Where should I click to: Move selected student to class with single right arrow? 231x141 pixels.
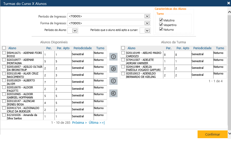point(113,57)
